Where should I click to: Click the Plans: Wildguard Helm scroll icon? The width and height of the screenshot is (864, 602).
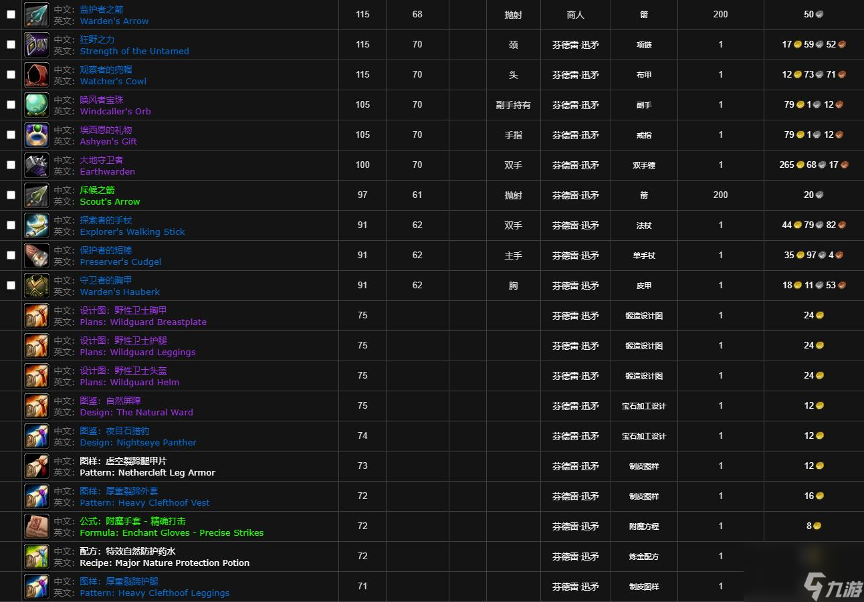click(36, 376)
